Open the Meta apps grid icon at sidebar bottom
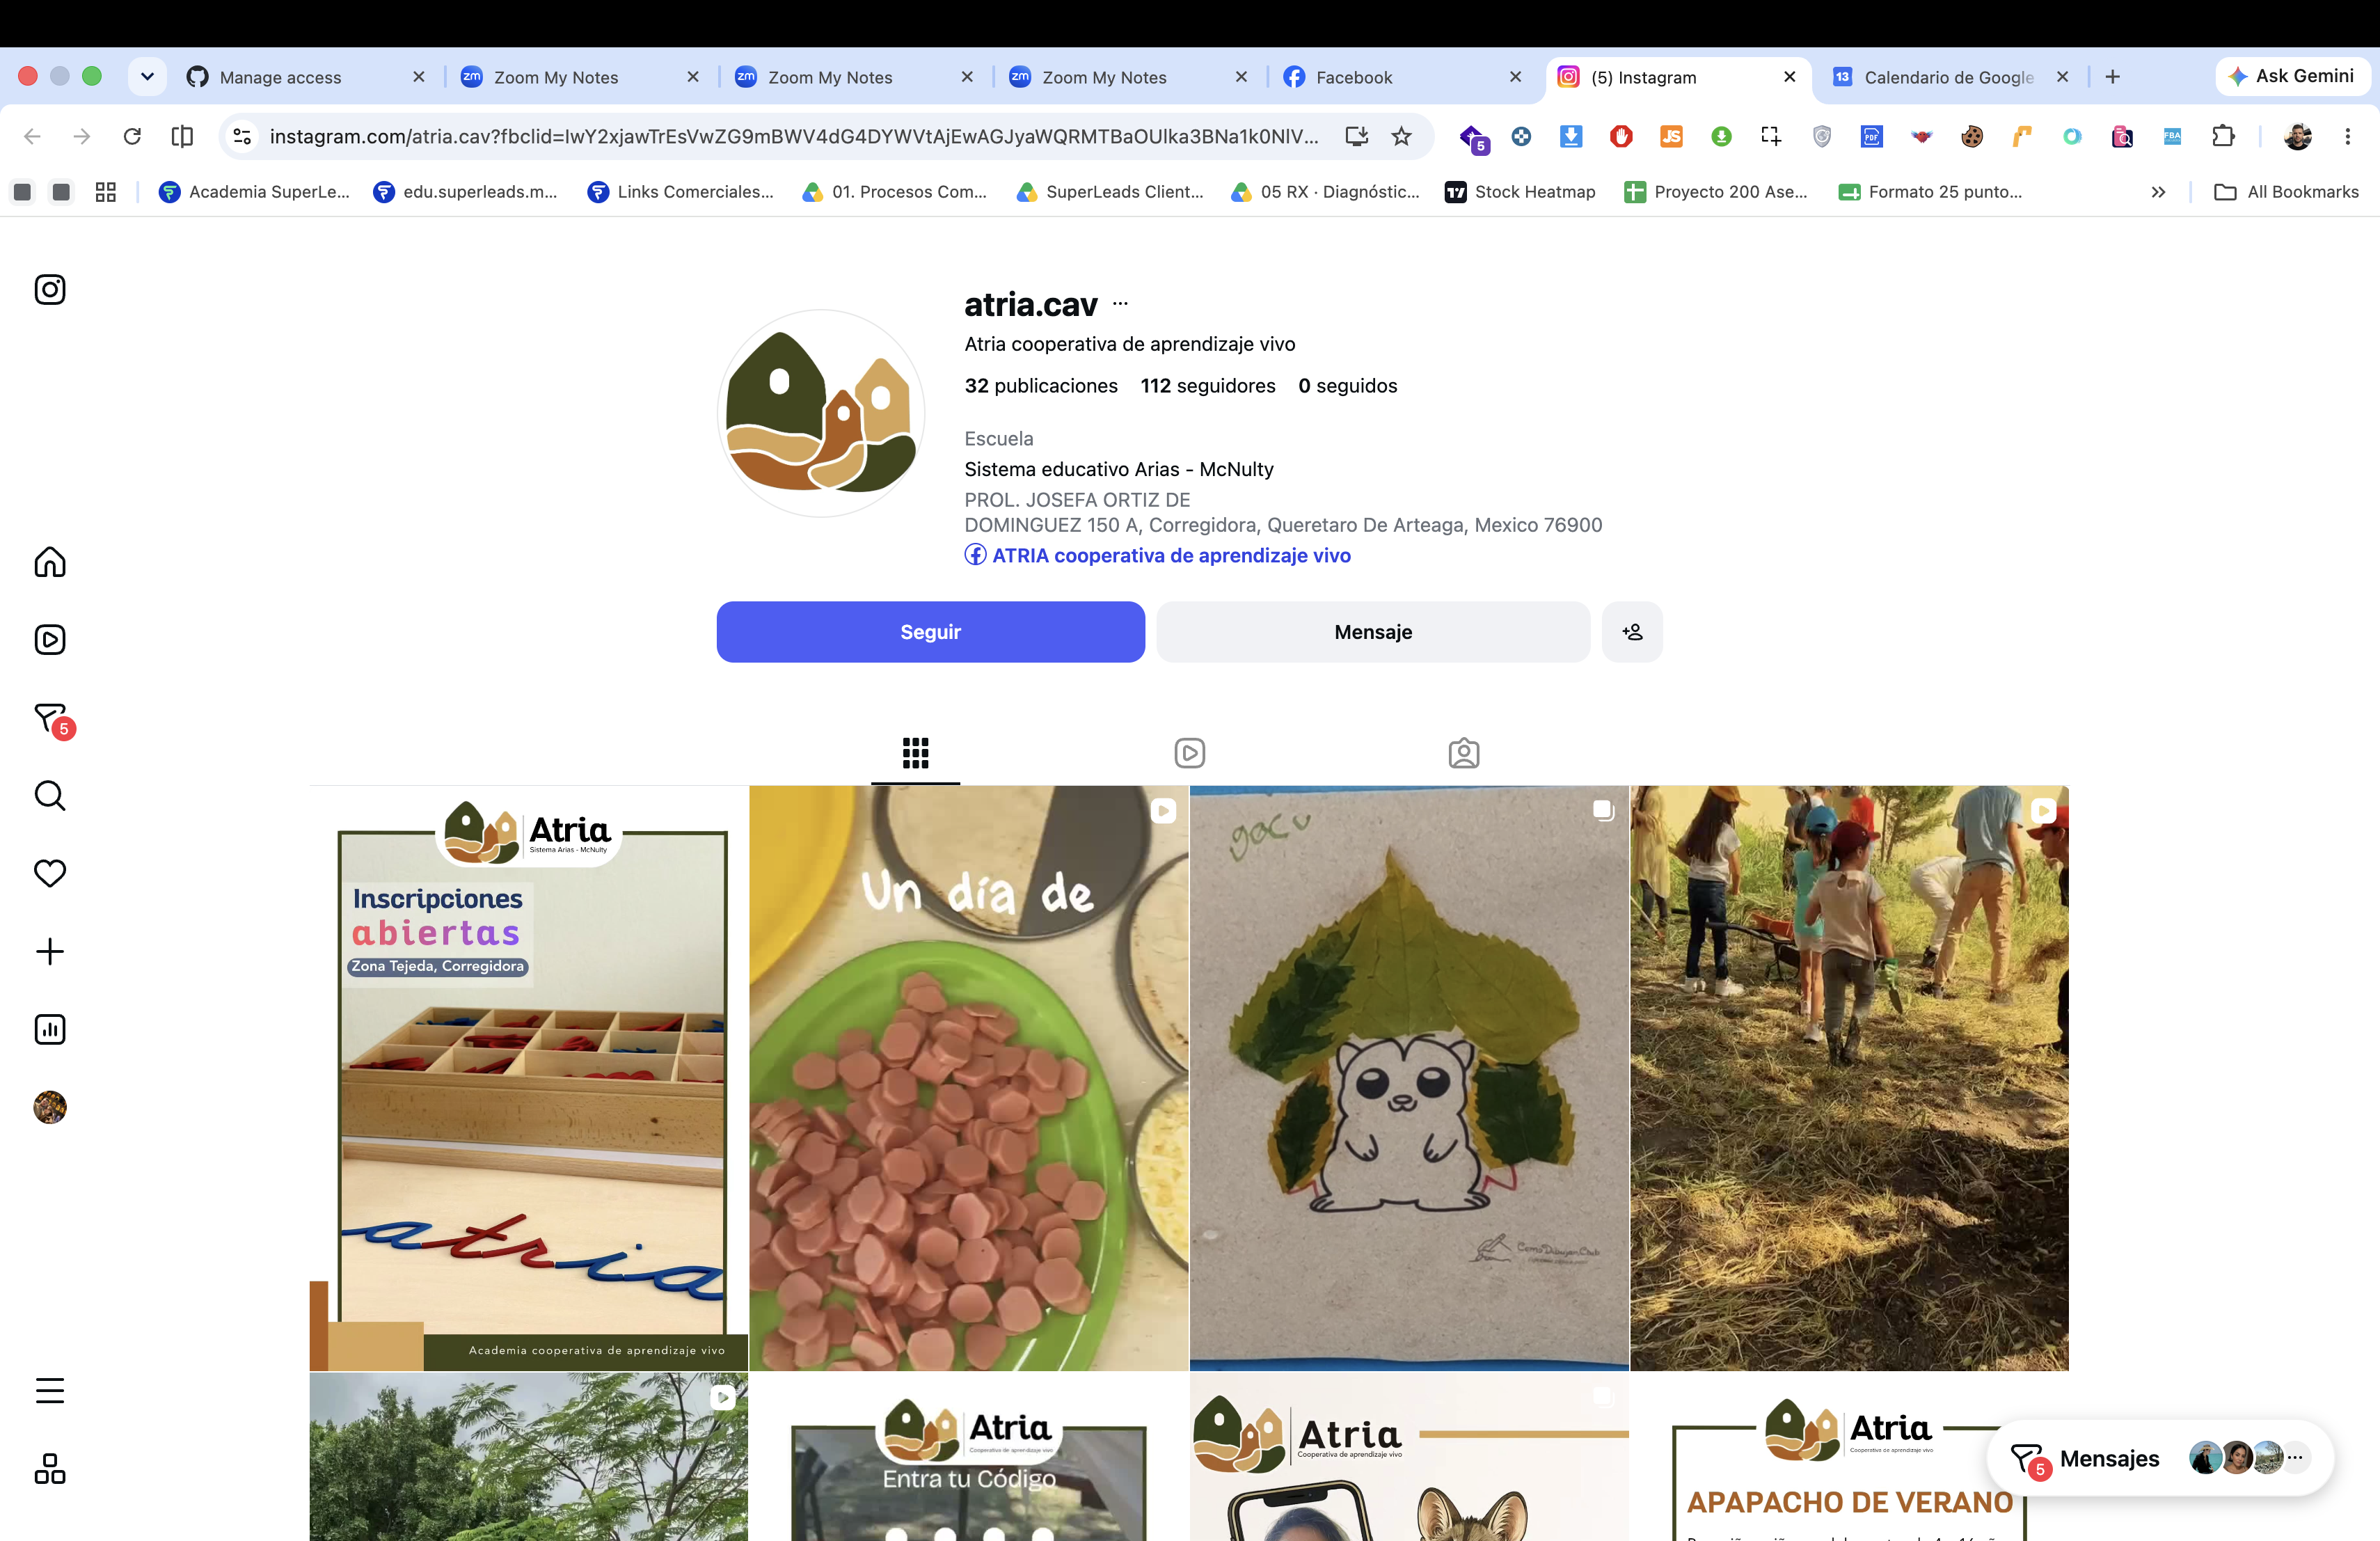The height and width of the screenshot is (1541, 2380). pyautogui.click(x=50, y=1469)
